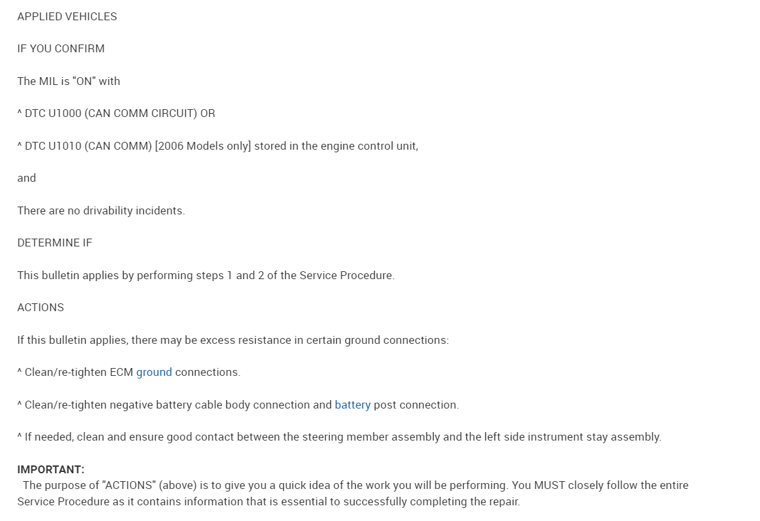Click the "Clean/re-tighten ECM" text
760x521 pixels.
78,373
